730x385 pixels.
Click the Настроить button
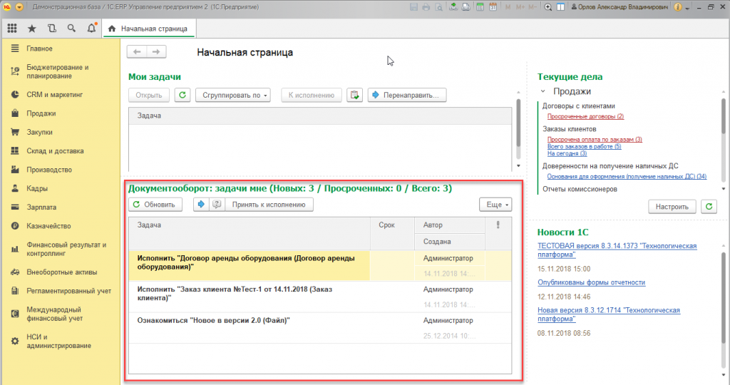[x=672, y=206]
